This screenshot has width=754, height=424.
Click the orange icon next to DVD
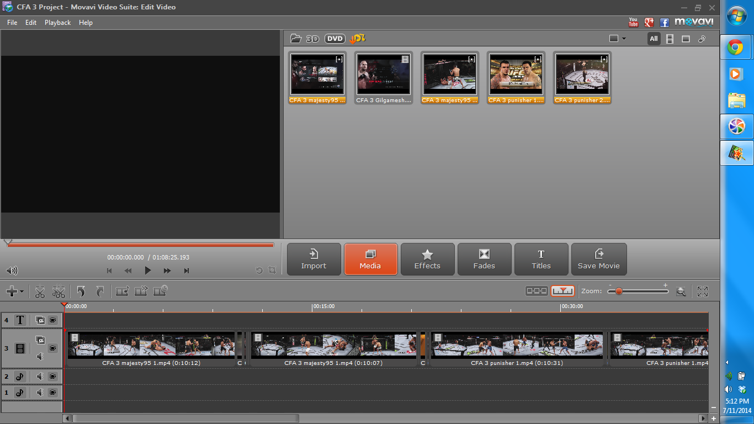click(357, 39)
